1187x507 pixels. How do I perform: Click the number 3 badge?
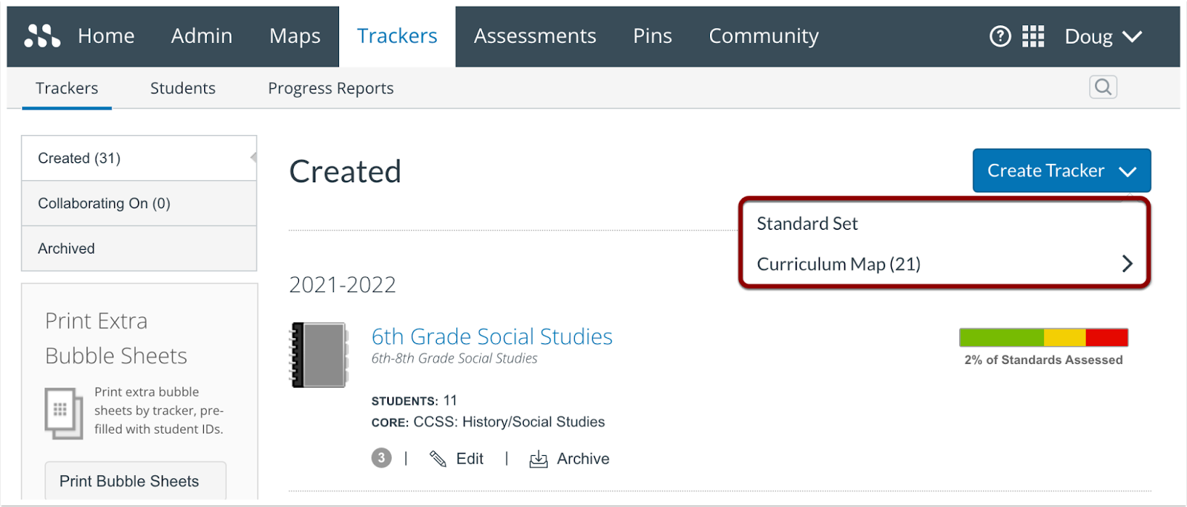point(381,458)
